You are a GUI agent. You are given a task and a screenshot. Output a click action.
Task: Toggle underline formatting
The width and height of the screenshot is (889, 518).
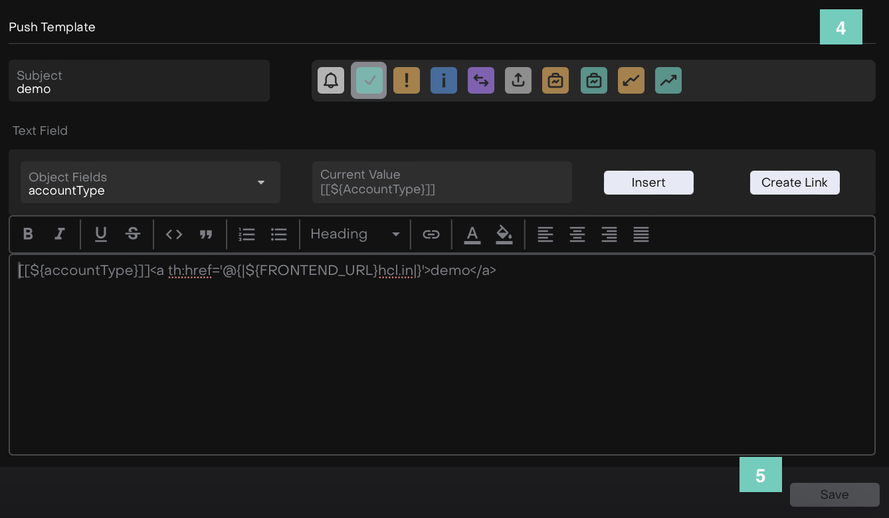pos(101,234)
